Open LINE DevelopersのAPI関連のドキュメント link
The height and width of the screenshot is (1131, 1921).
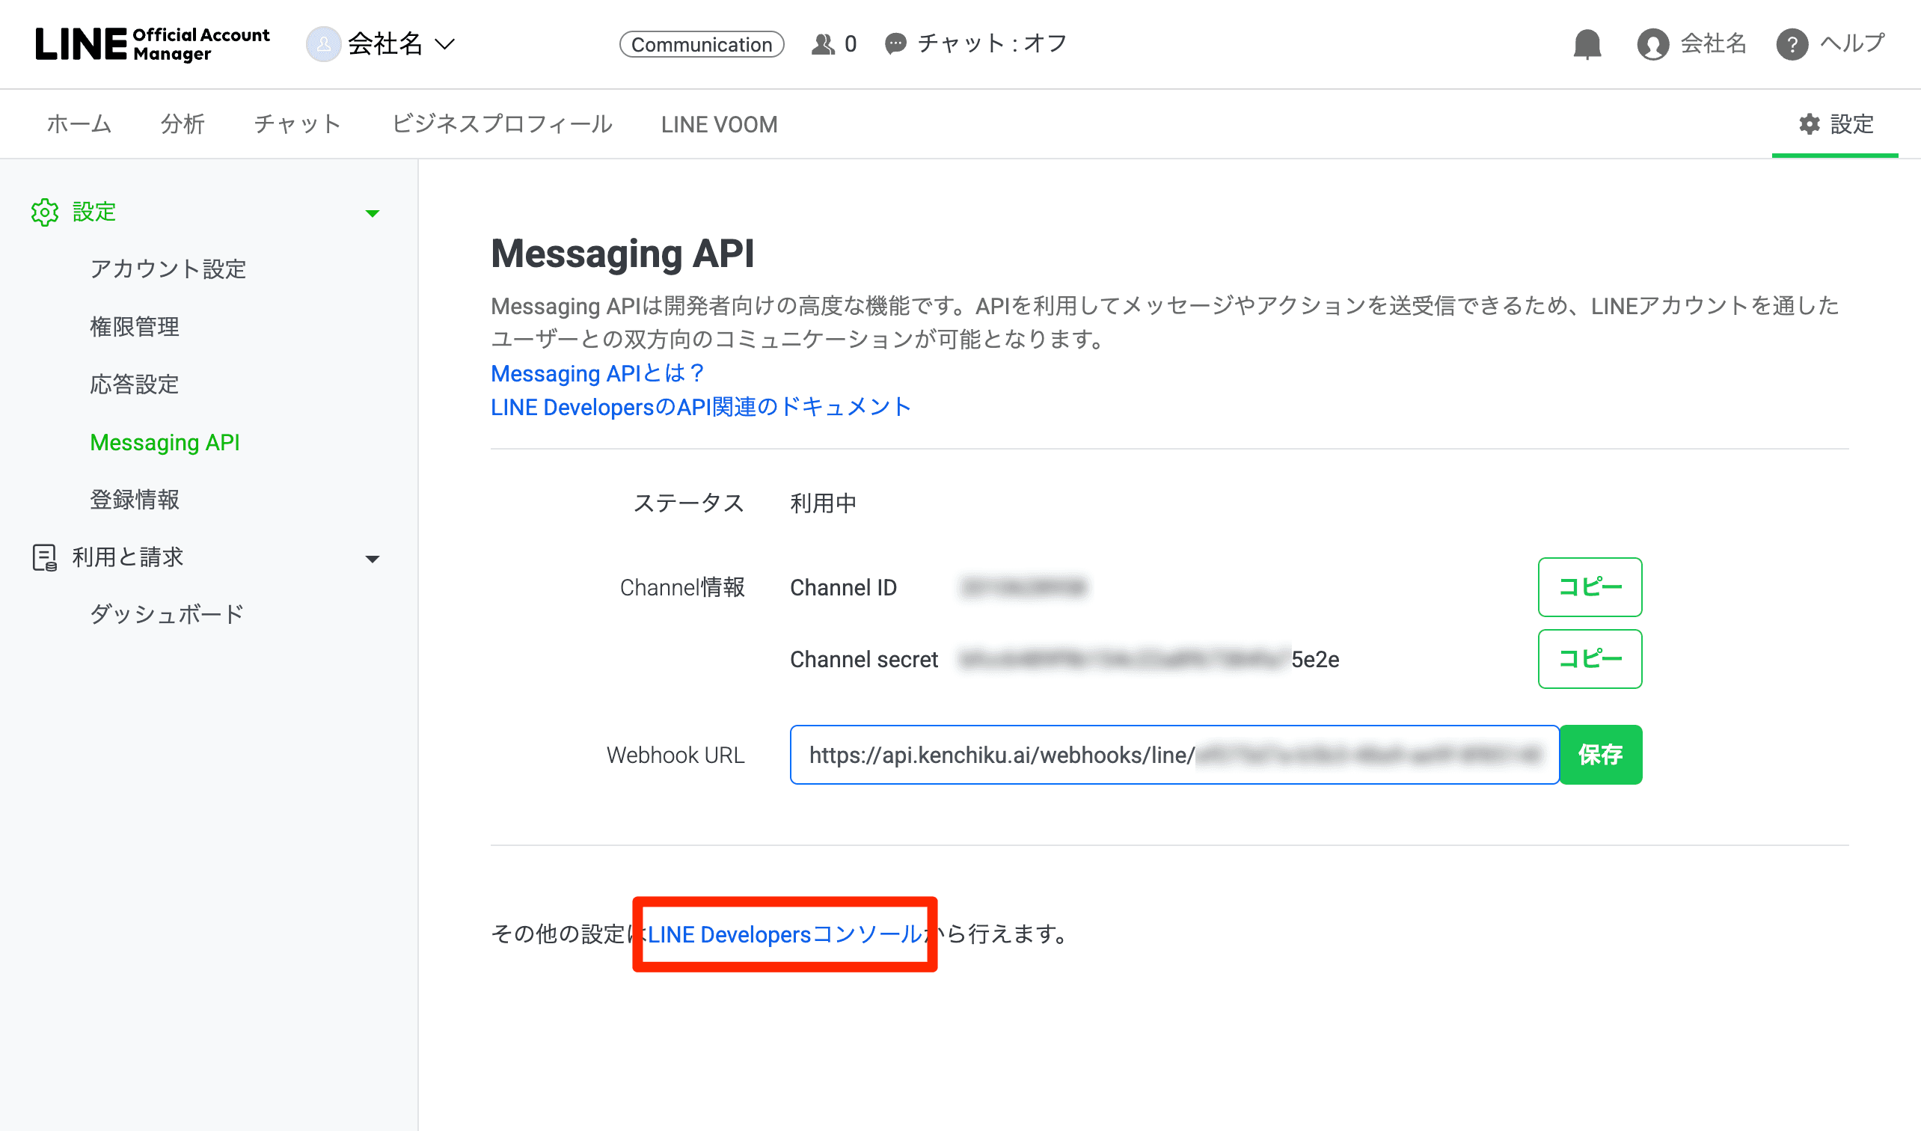[701, 407]
